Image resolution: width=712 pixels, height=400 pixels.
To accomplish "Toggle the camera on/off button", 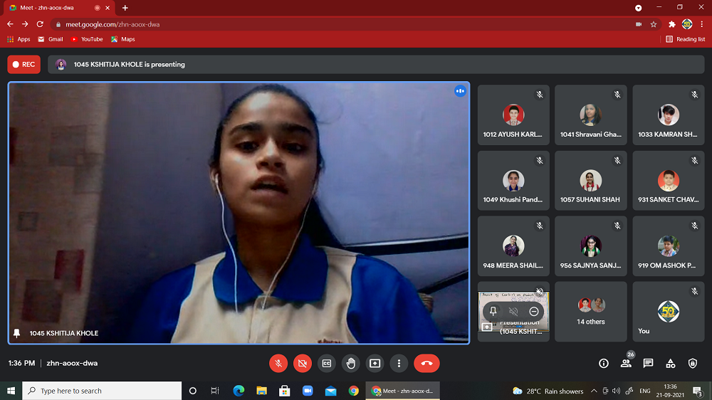I will tap(303, 363).
